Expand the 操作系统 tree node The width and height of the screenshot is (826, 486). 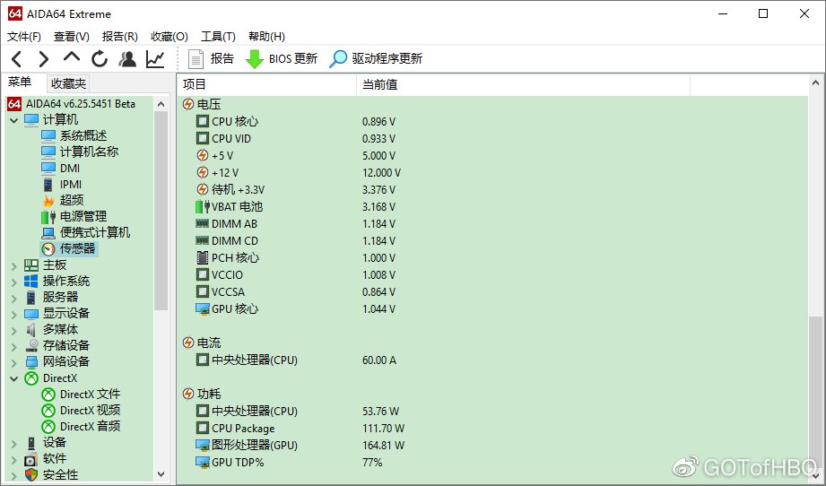point(14,282)
